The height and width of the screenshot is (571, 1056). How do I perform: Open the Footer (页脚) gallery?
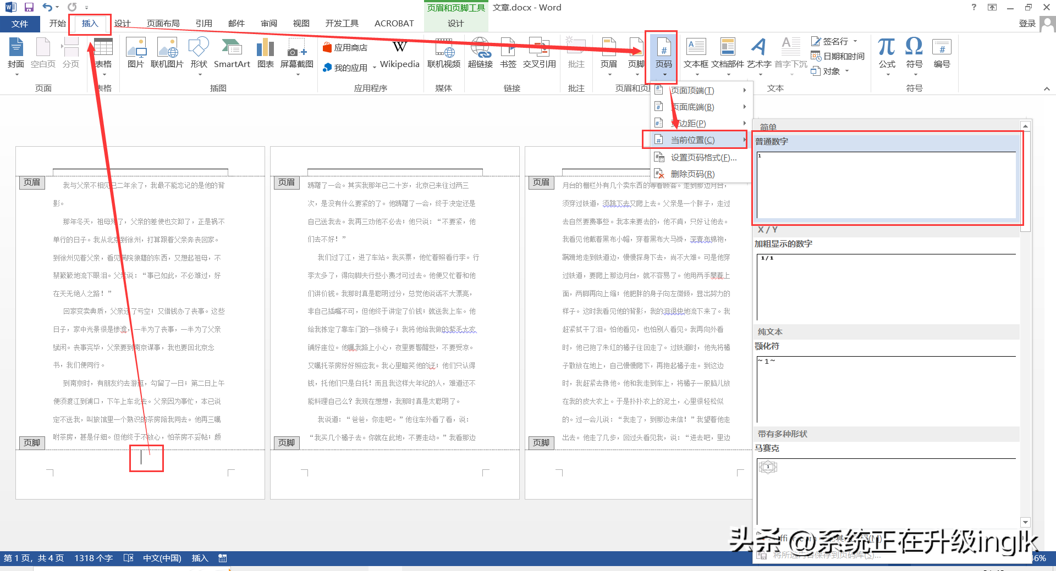coord(636,57)
